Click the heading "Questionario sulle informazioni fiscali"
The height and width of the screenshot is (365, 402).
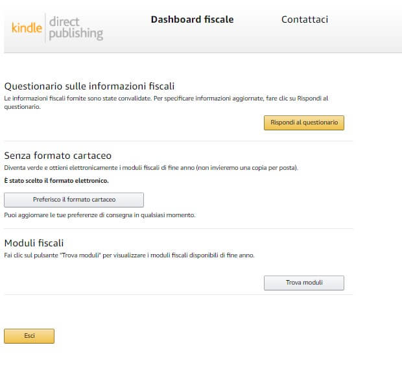point(89,86)
